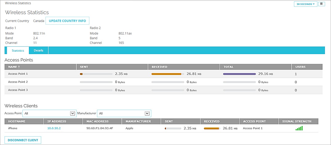Click the green signal strength bars icon
Screen dimensions: 331x145
tap(299, 128)
